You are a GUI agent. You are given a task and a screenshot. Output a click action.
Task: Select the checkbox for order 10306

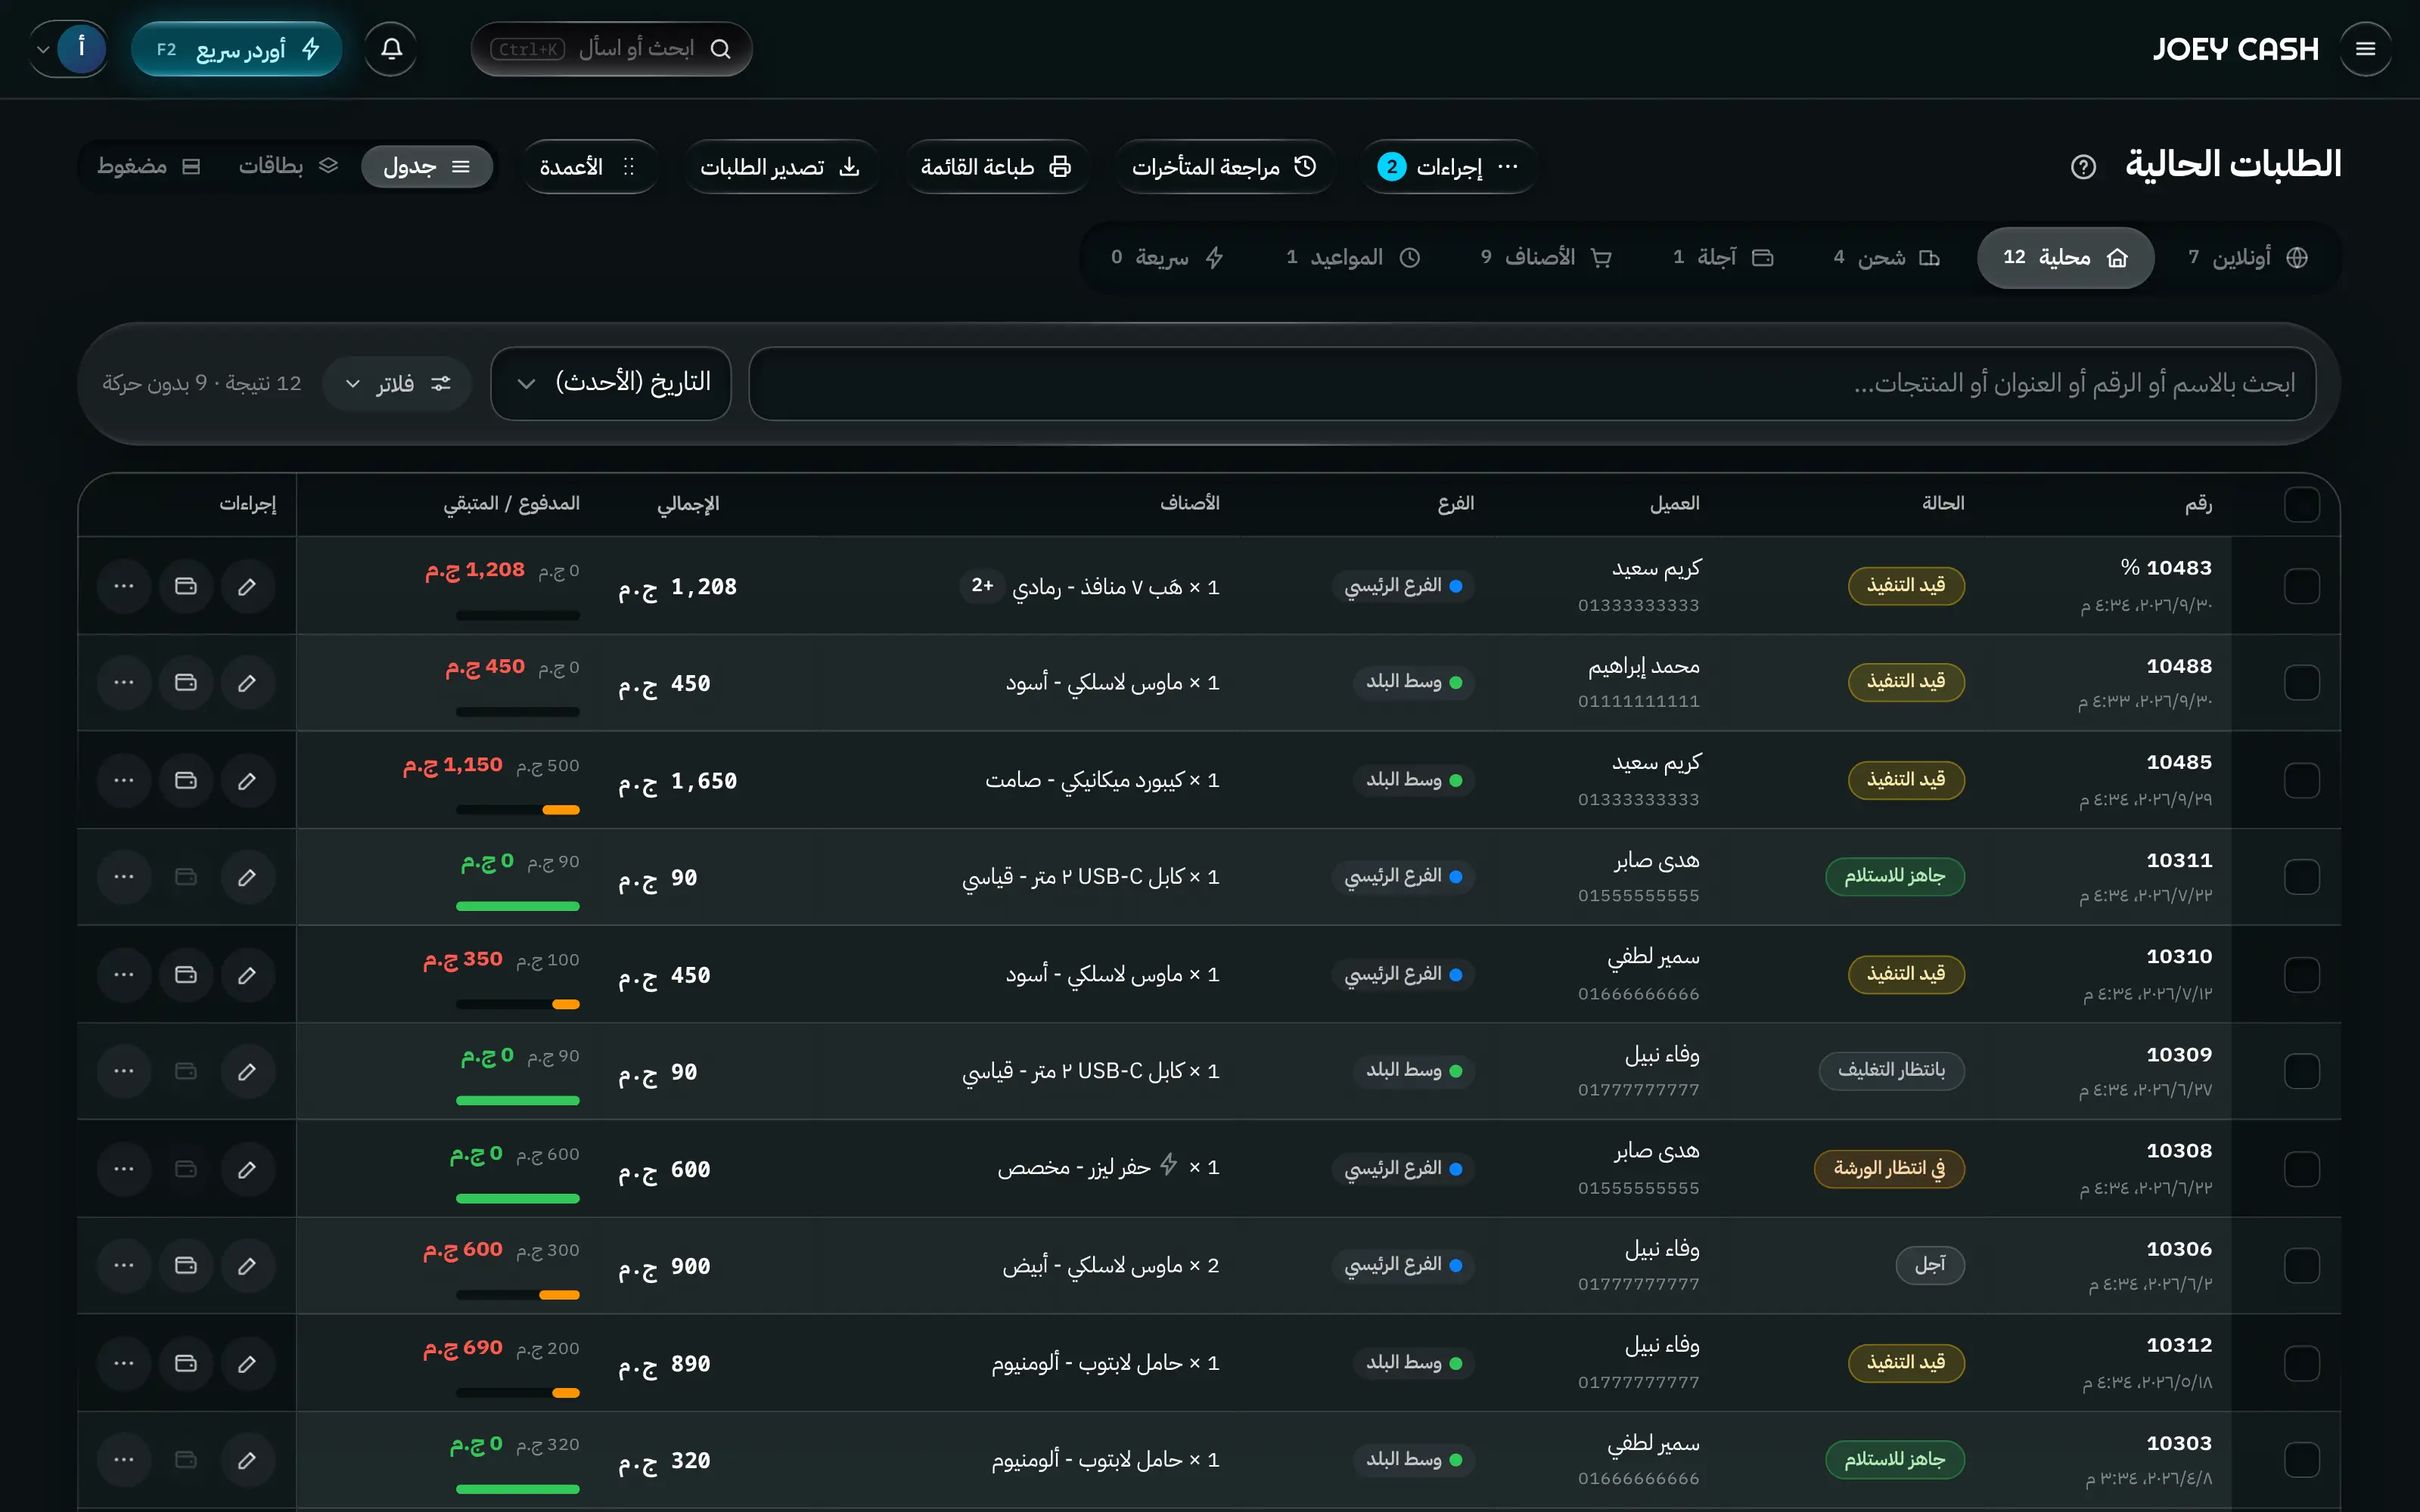[2302, 1266]
